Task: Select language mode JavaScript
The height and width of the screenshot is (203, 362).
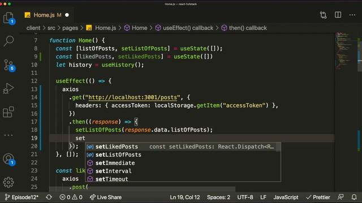Action: 286,197
